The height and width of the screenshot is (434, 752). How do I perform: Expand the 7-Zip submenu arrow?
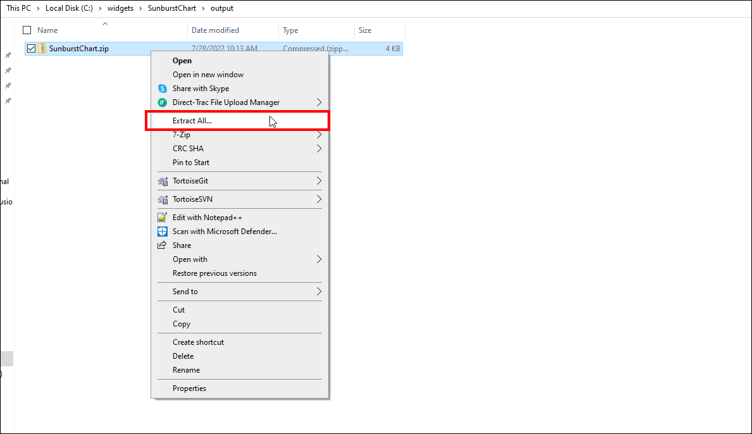point(319,135)
